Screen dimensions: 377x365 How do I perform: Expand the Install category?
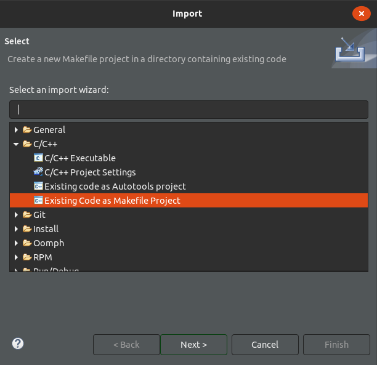pos(17,229)
